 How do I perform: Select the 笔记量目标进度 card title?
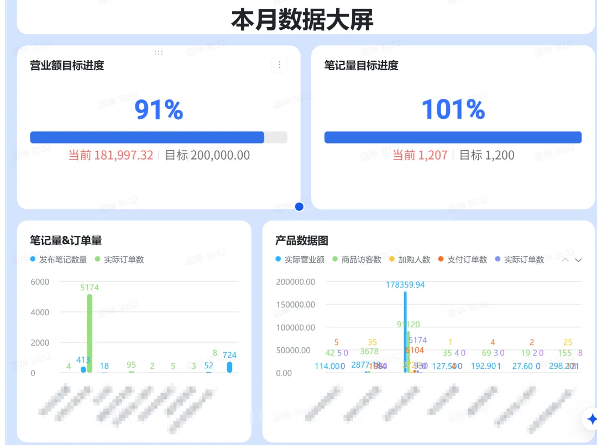(x=361, y=65)
